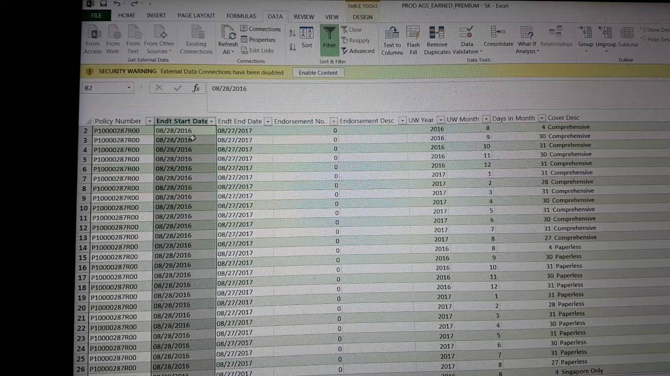Click the Refresh All icon

point(228,33)
